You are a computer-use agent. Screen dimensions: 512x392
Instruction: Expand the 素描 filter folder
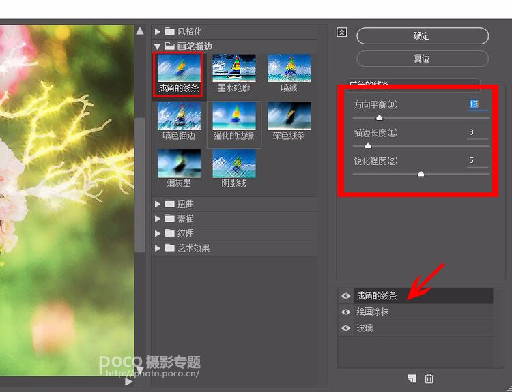point(158,219)
